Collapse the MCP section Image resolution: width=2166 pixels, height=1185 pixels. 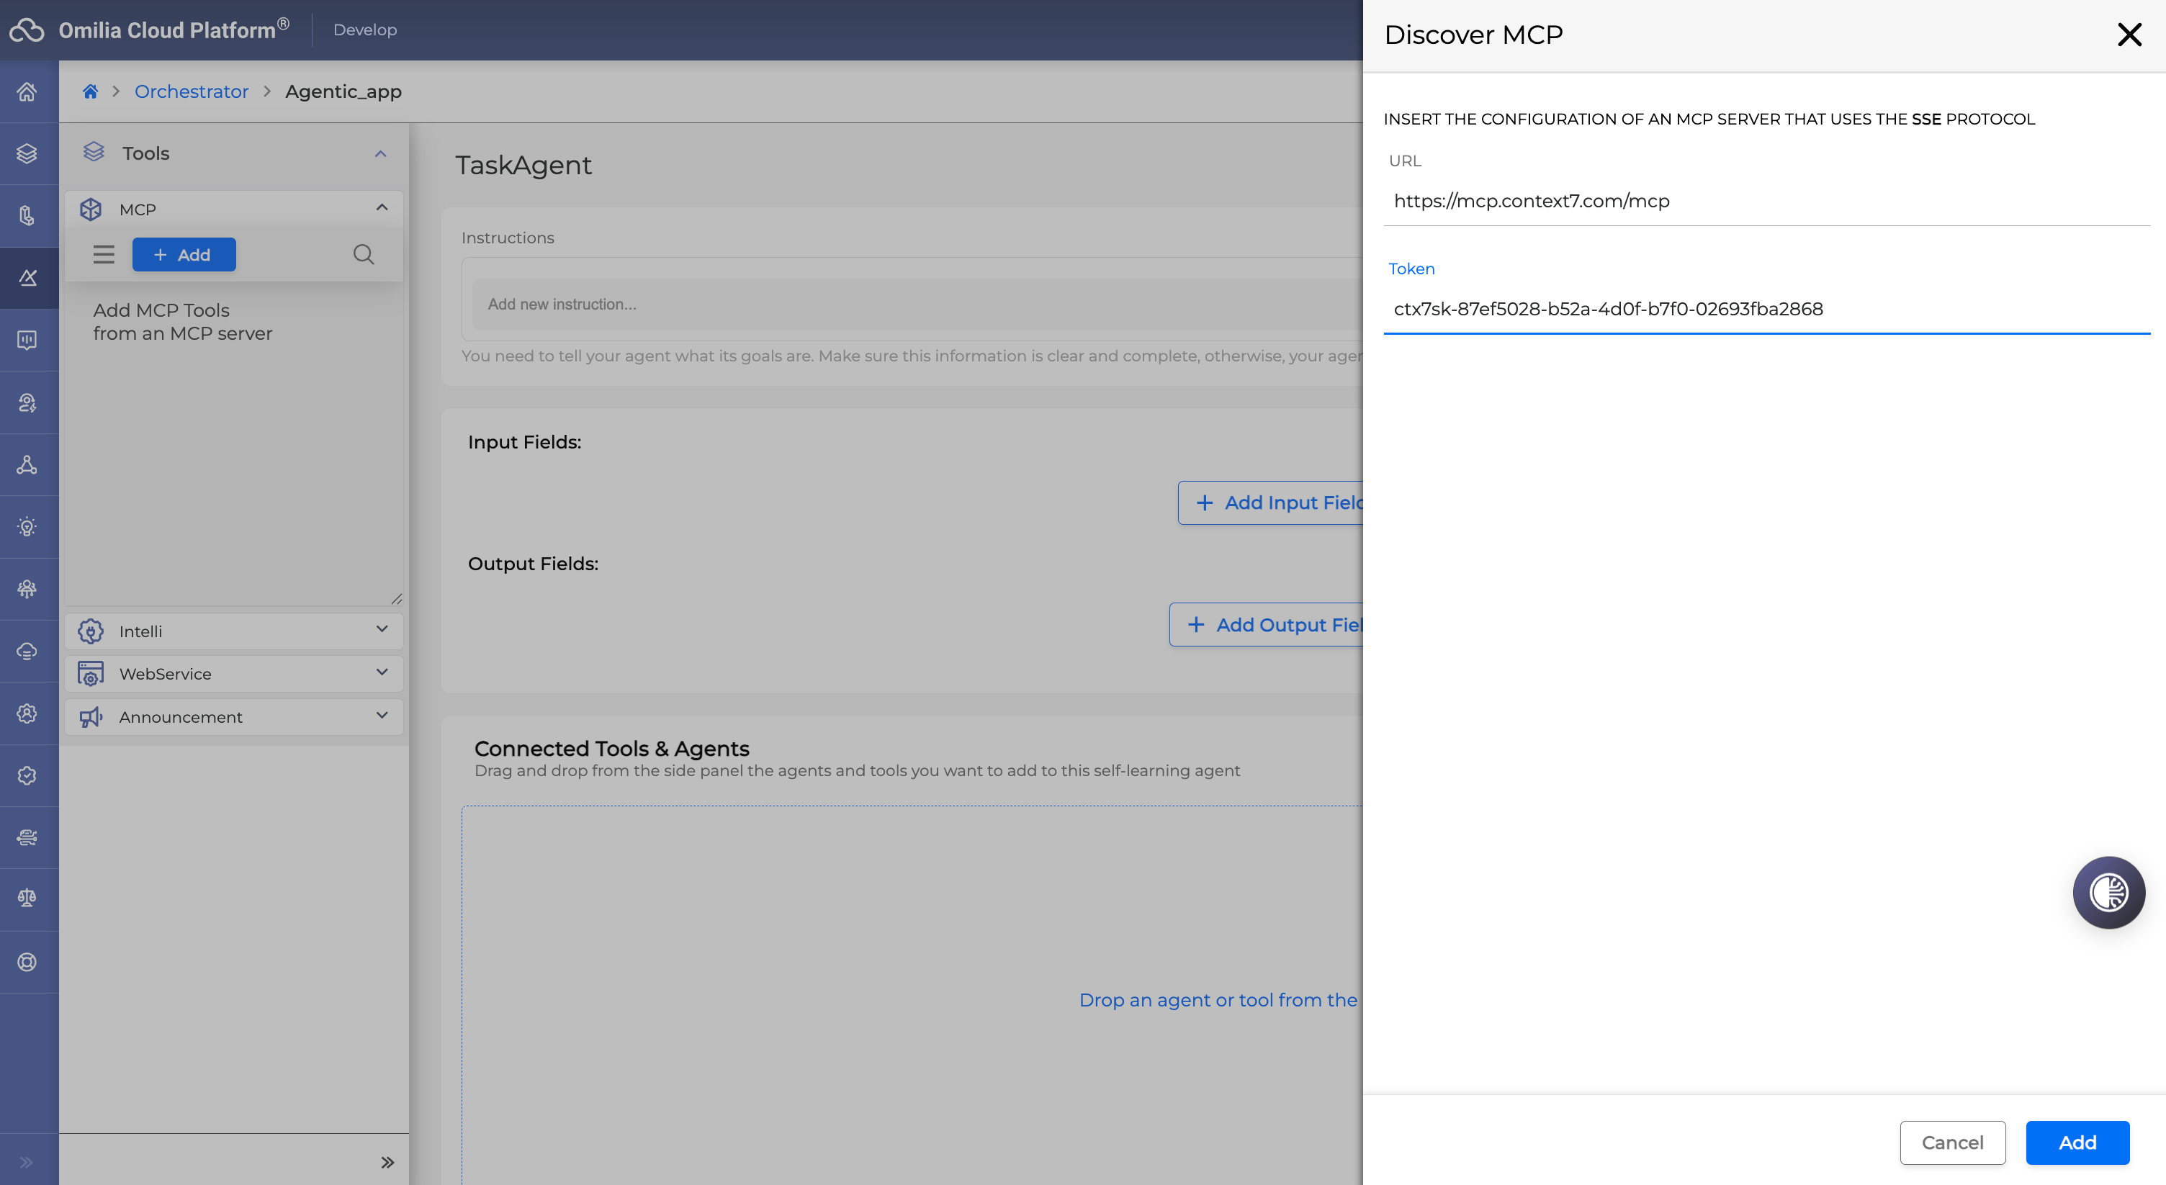tap(382, 207)
